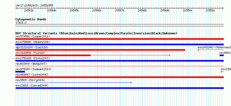Open the nsv3169906 (Fu2018) label
The width and height of the screenshot is (231, 106).
click(x=30, y=53)
